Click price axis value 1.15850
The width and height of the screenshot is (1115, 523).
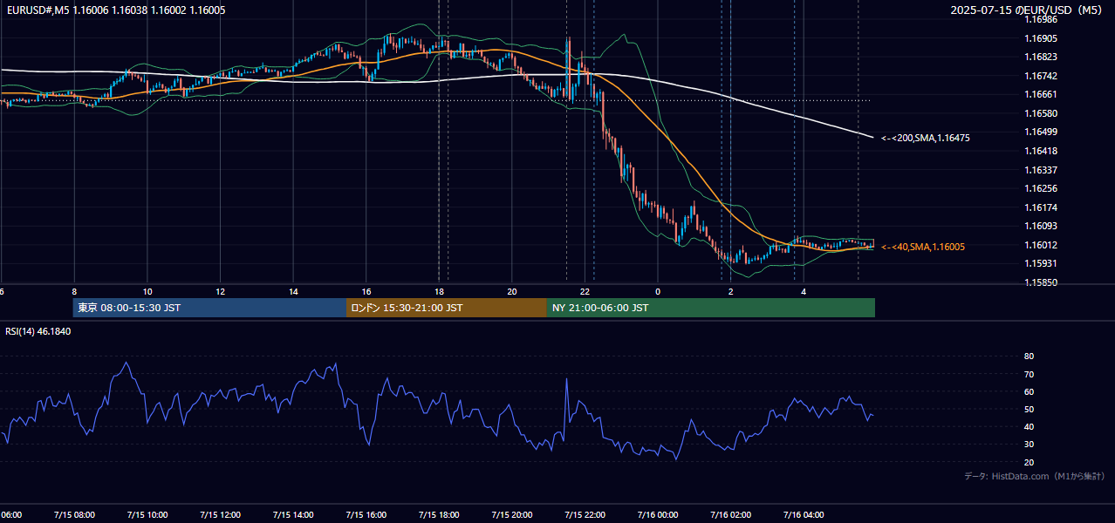pos(1041,282)
